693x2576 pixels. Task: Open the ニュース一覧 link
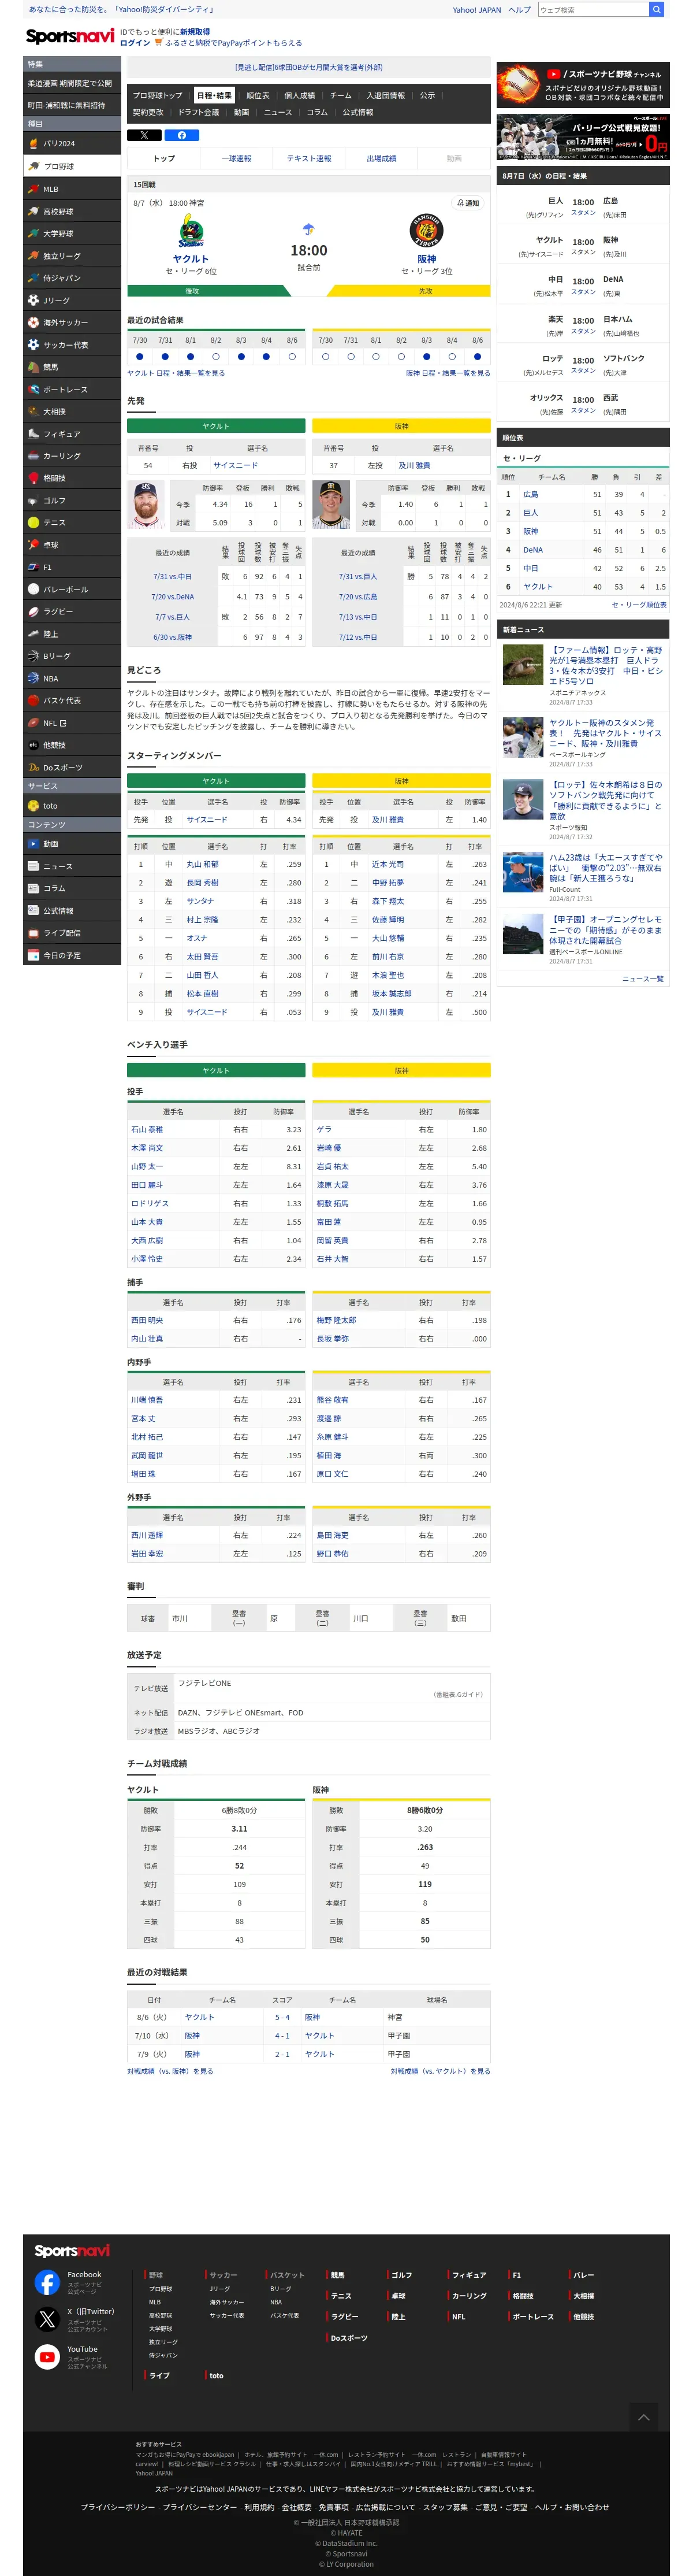[642, 979]
